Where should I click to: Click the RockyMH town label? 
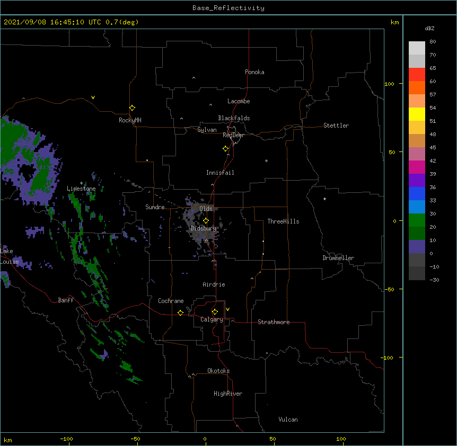click(x=130, y=120)
